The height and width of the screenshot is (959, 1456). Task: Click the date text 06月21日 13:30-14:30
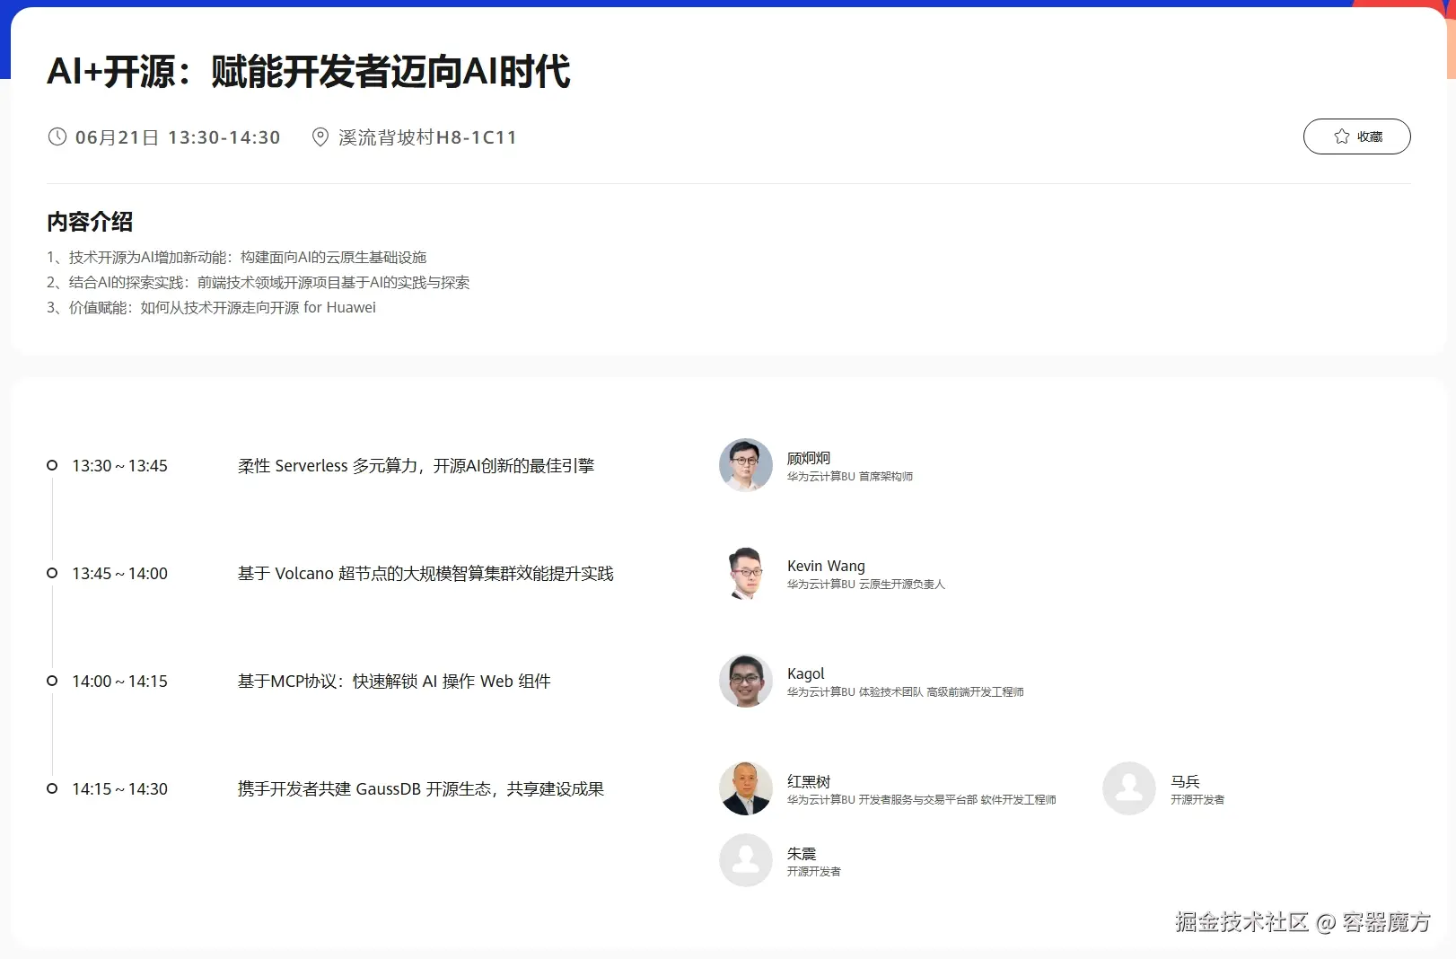point(178,137)
